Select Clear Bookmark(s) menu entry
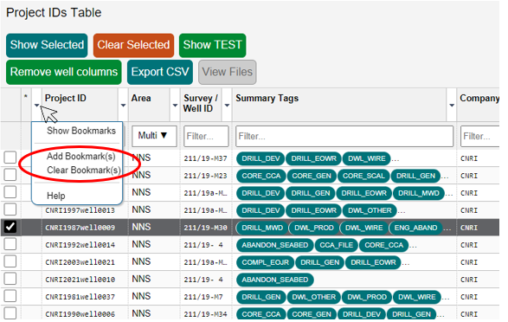Image resolution: width=508 pixels, height=322 pixels. coord(84,170)
